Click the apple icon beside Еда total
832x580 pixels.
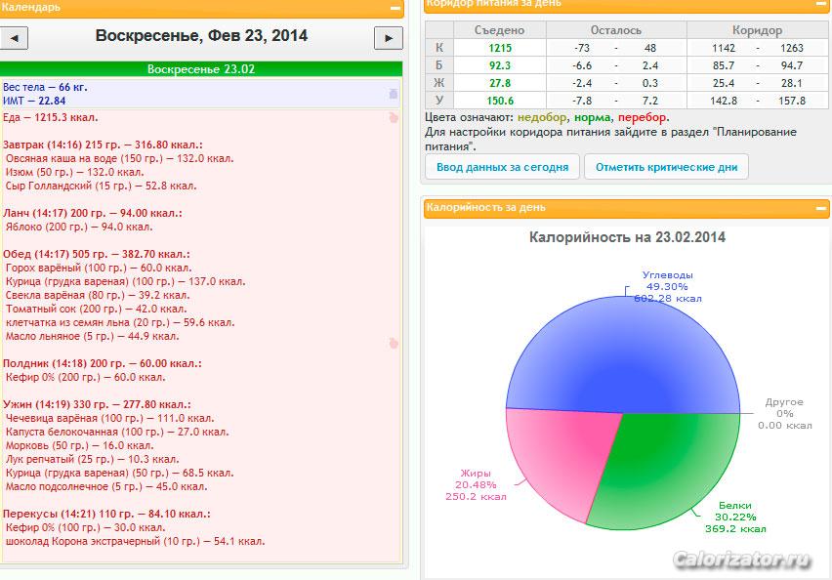coord(394,117)
